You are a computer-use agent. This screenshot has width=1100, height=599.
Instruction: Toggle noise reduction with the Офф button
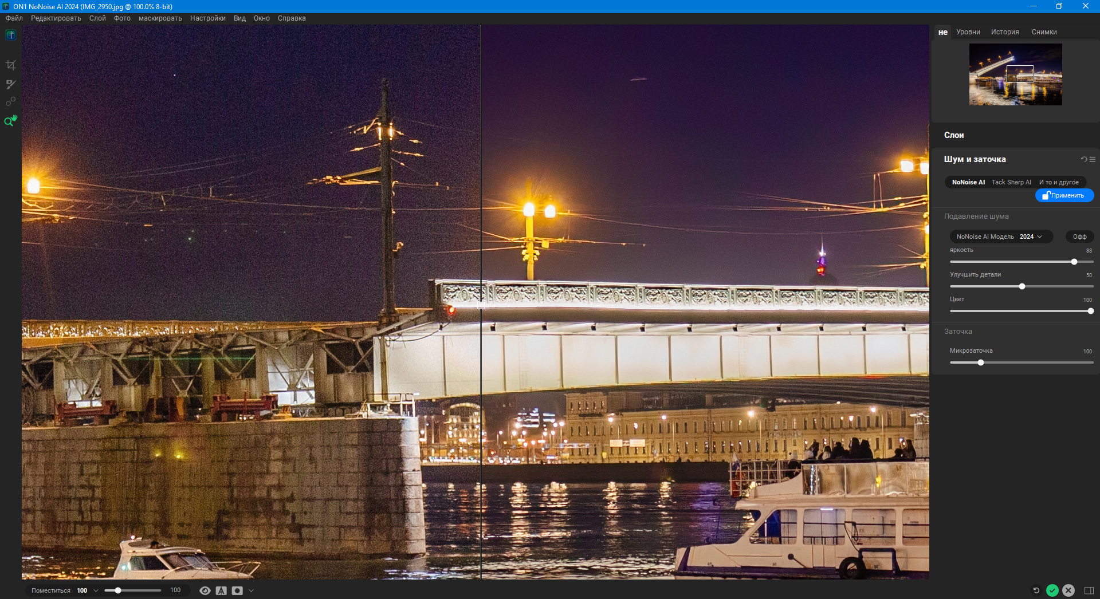pyautogui.click(x=1079, y=237)
